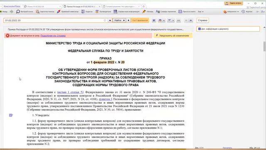Open Подробнее см. Справку link
The height and width of the screenshot is (150, 266).
click(x=53, y=36)
